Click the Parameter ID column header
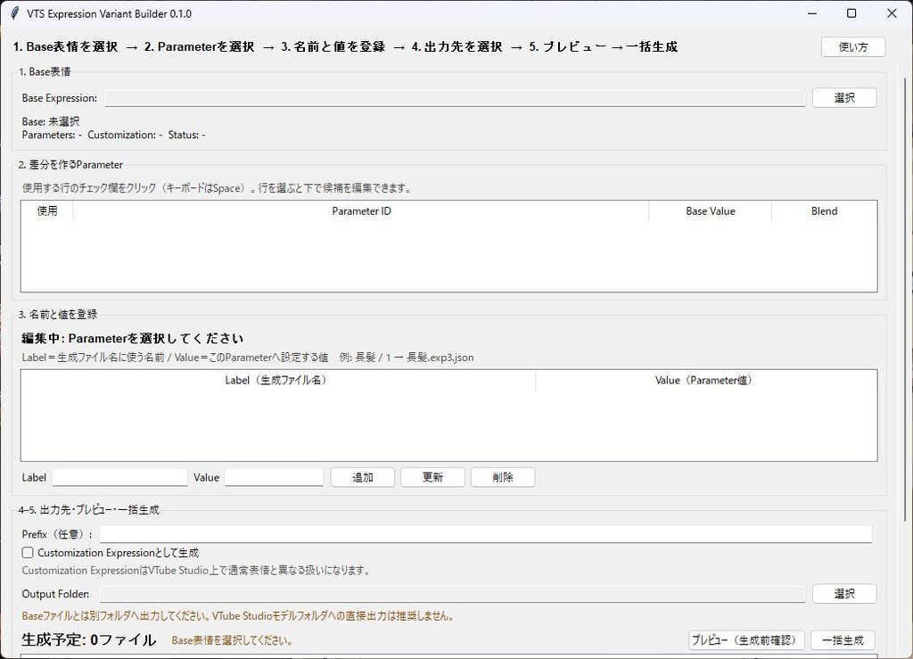This screenshot has height=659, width=913. (361, 210)
